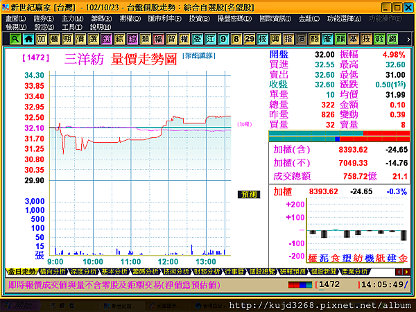Open the 主力(M) menu
Image resolution: width=416 pixels, height=312 pixels.
[72, 19]
